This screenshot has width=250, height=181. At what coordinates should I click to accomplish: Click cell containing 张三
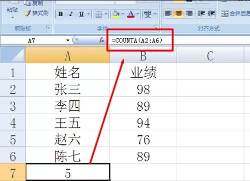coord(68,88)
